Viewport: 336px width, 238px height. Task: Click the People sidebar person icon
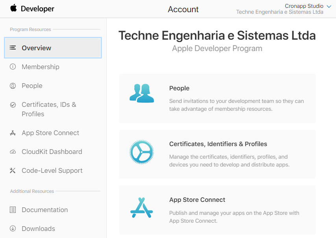coord(13,86)
